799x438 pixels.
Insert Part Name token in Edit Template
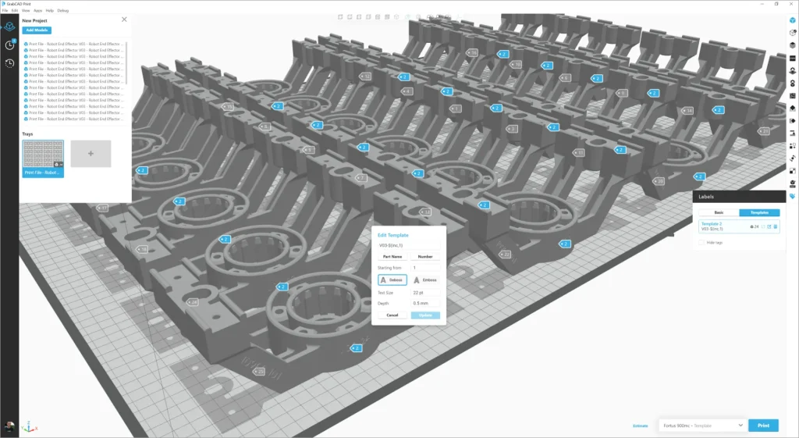point(392,257)
